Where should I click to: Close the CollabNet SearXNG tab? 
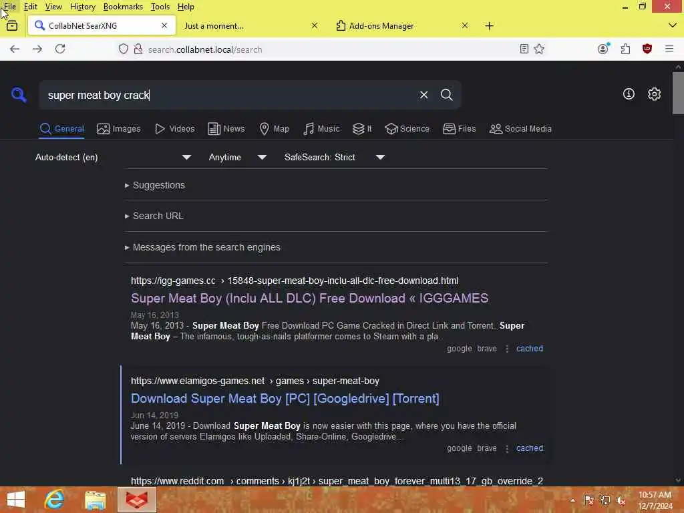tap(164, 25)
